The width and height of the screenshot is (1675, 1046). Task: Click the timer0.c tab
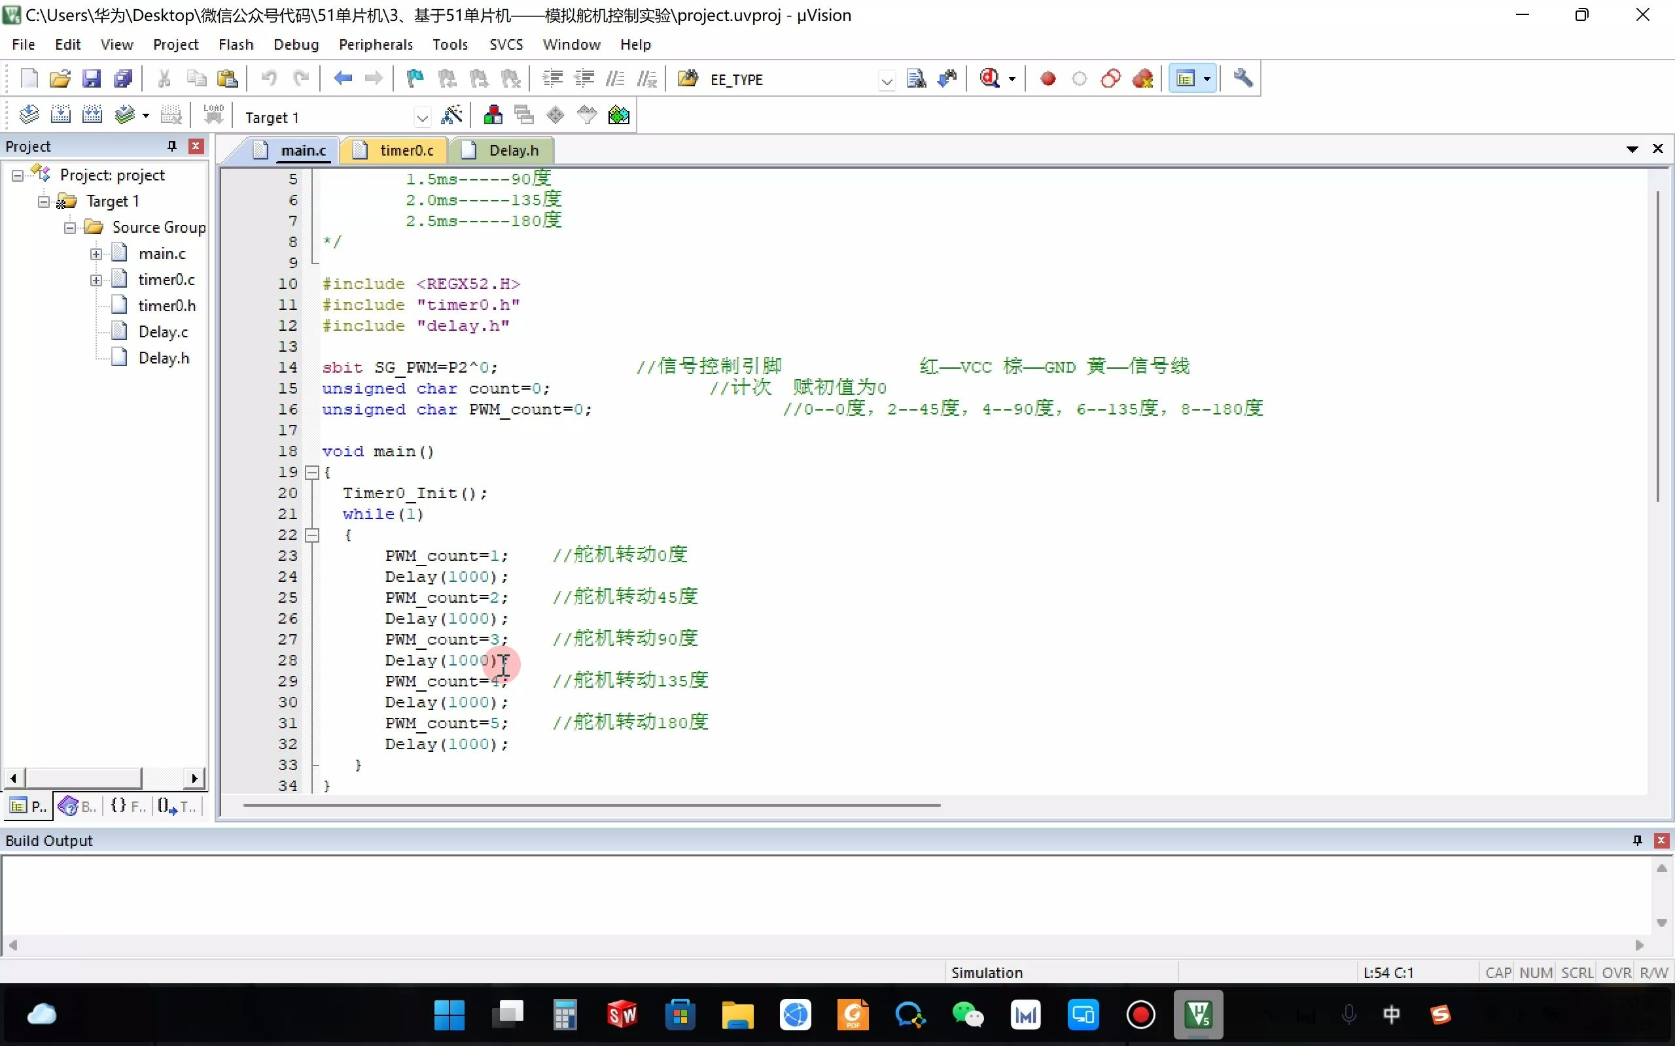coord(406,150)
